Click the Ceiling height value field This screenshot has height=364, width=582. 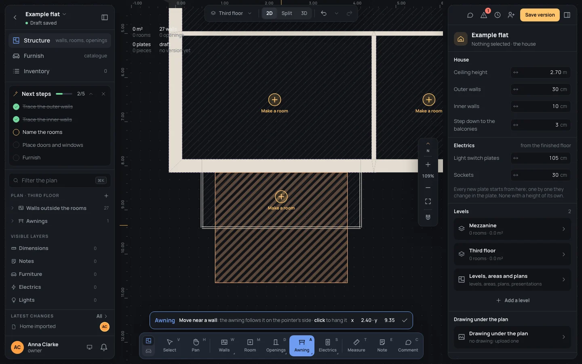coord(541,72)
